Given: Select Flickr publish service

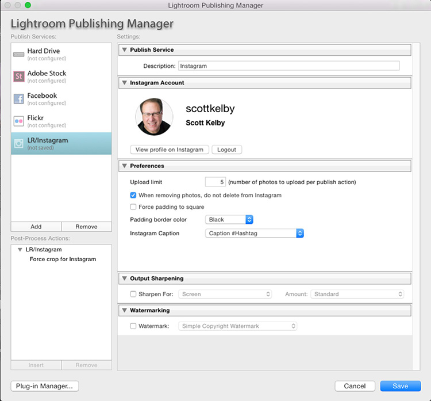Looking at the screenshot, I should tap(61, 121).
